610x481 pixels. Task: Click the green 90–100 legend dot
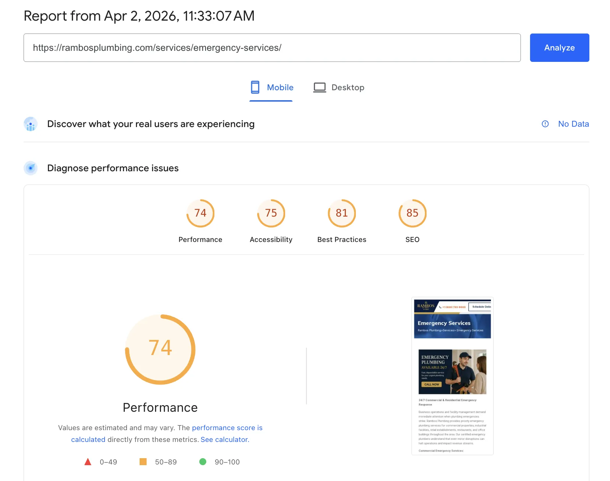pos(203,461)
